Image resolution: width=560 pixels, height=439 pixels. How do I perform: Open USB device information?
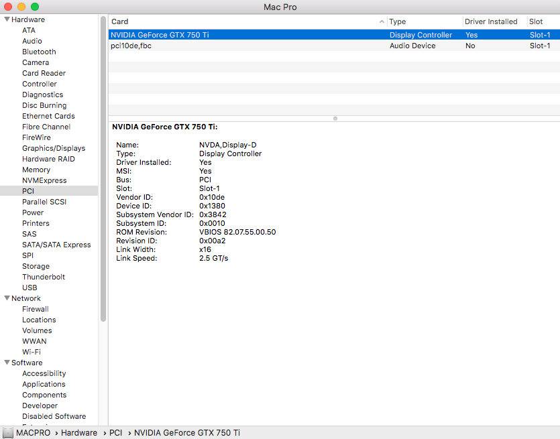tap(30, 288)
